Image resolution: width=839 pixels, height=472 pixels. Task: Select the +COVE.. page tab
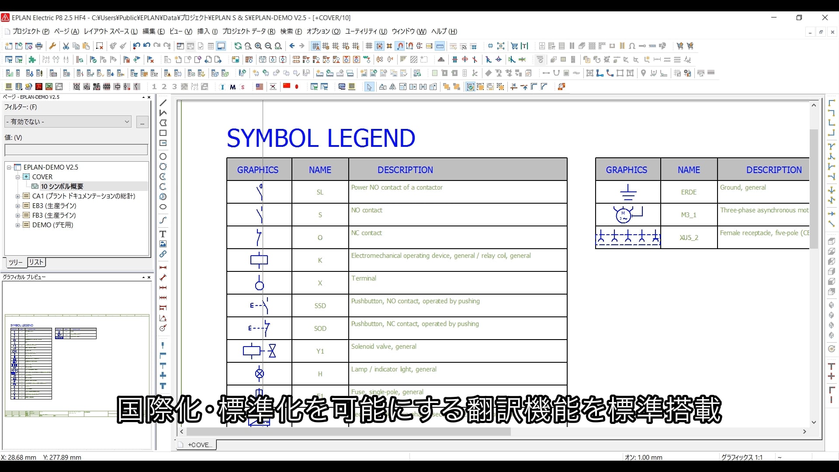[x=196, y=445]
